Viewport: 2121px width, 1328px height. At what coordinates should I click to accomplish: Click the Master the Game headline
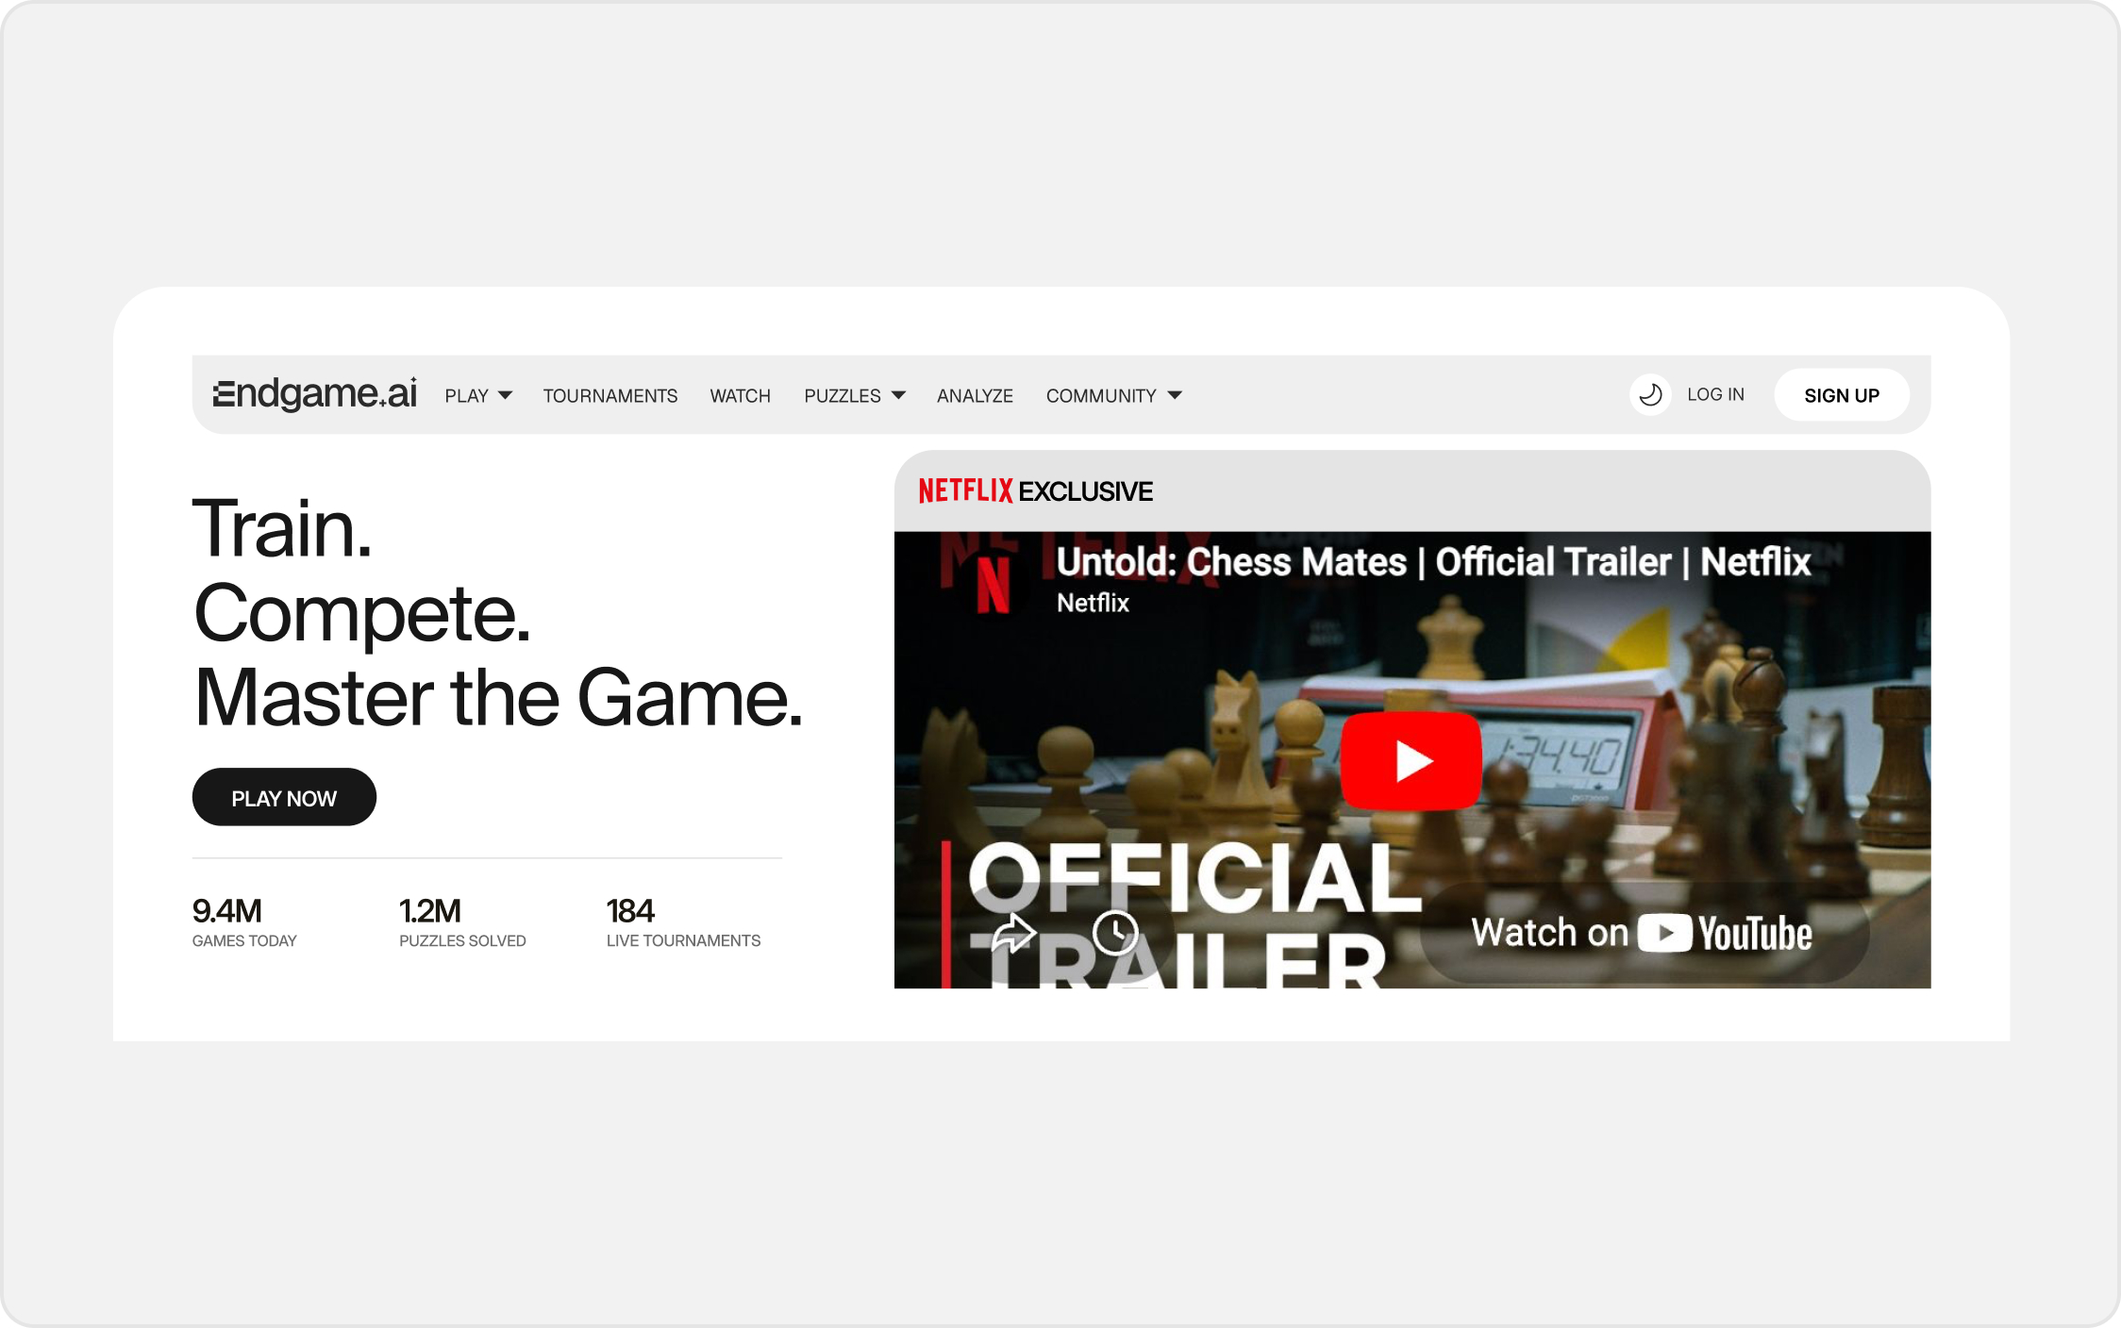(x=498, y=697)
